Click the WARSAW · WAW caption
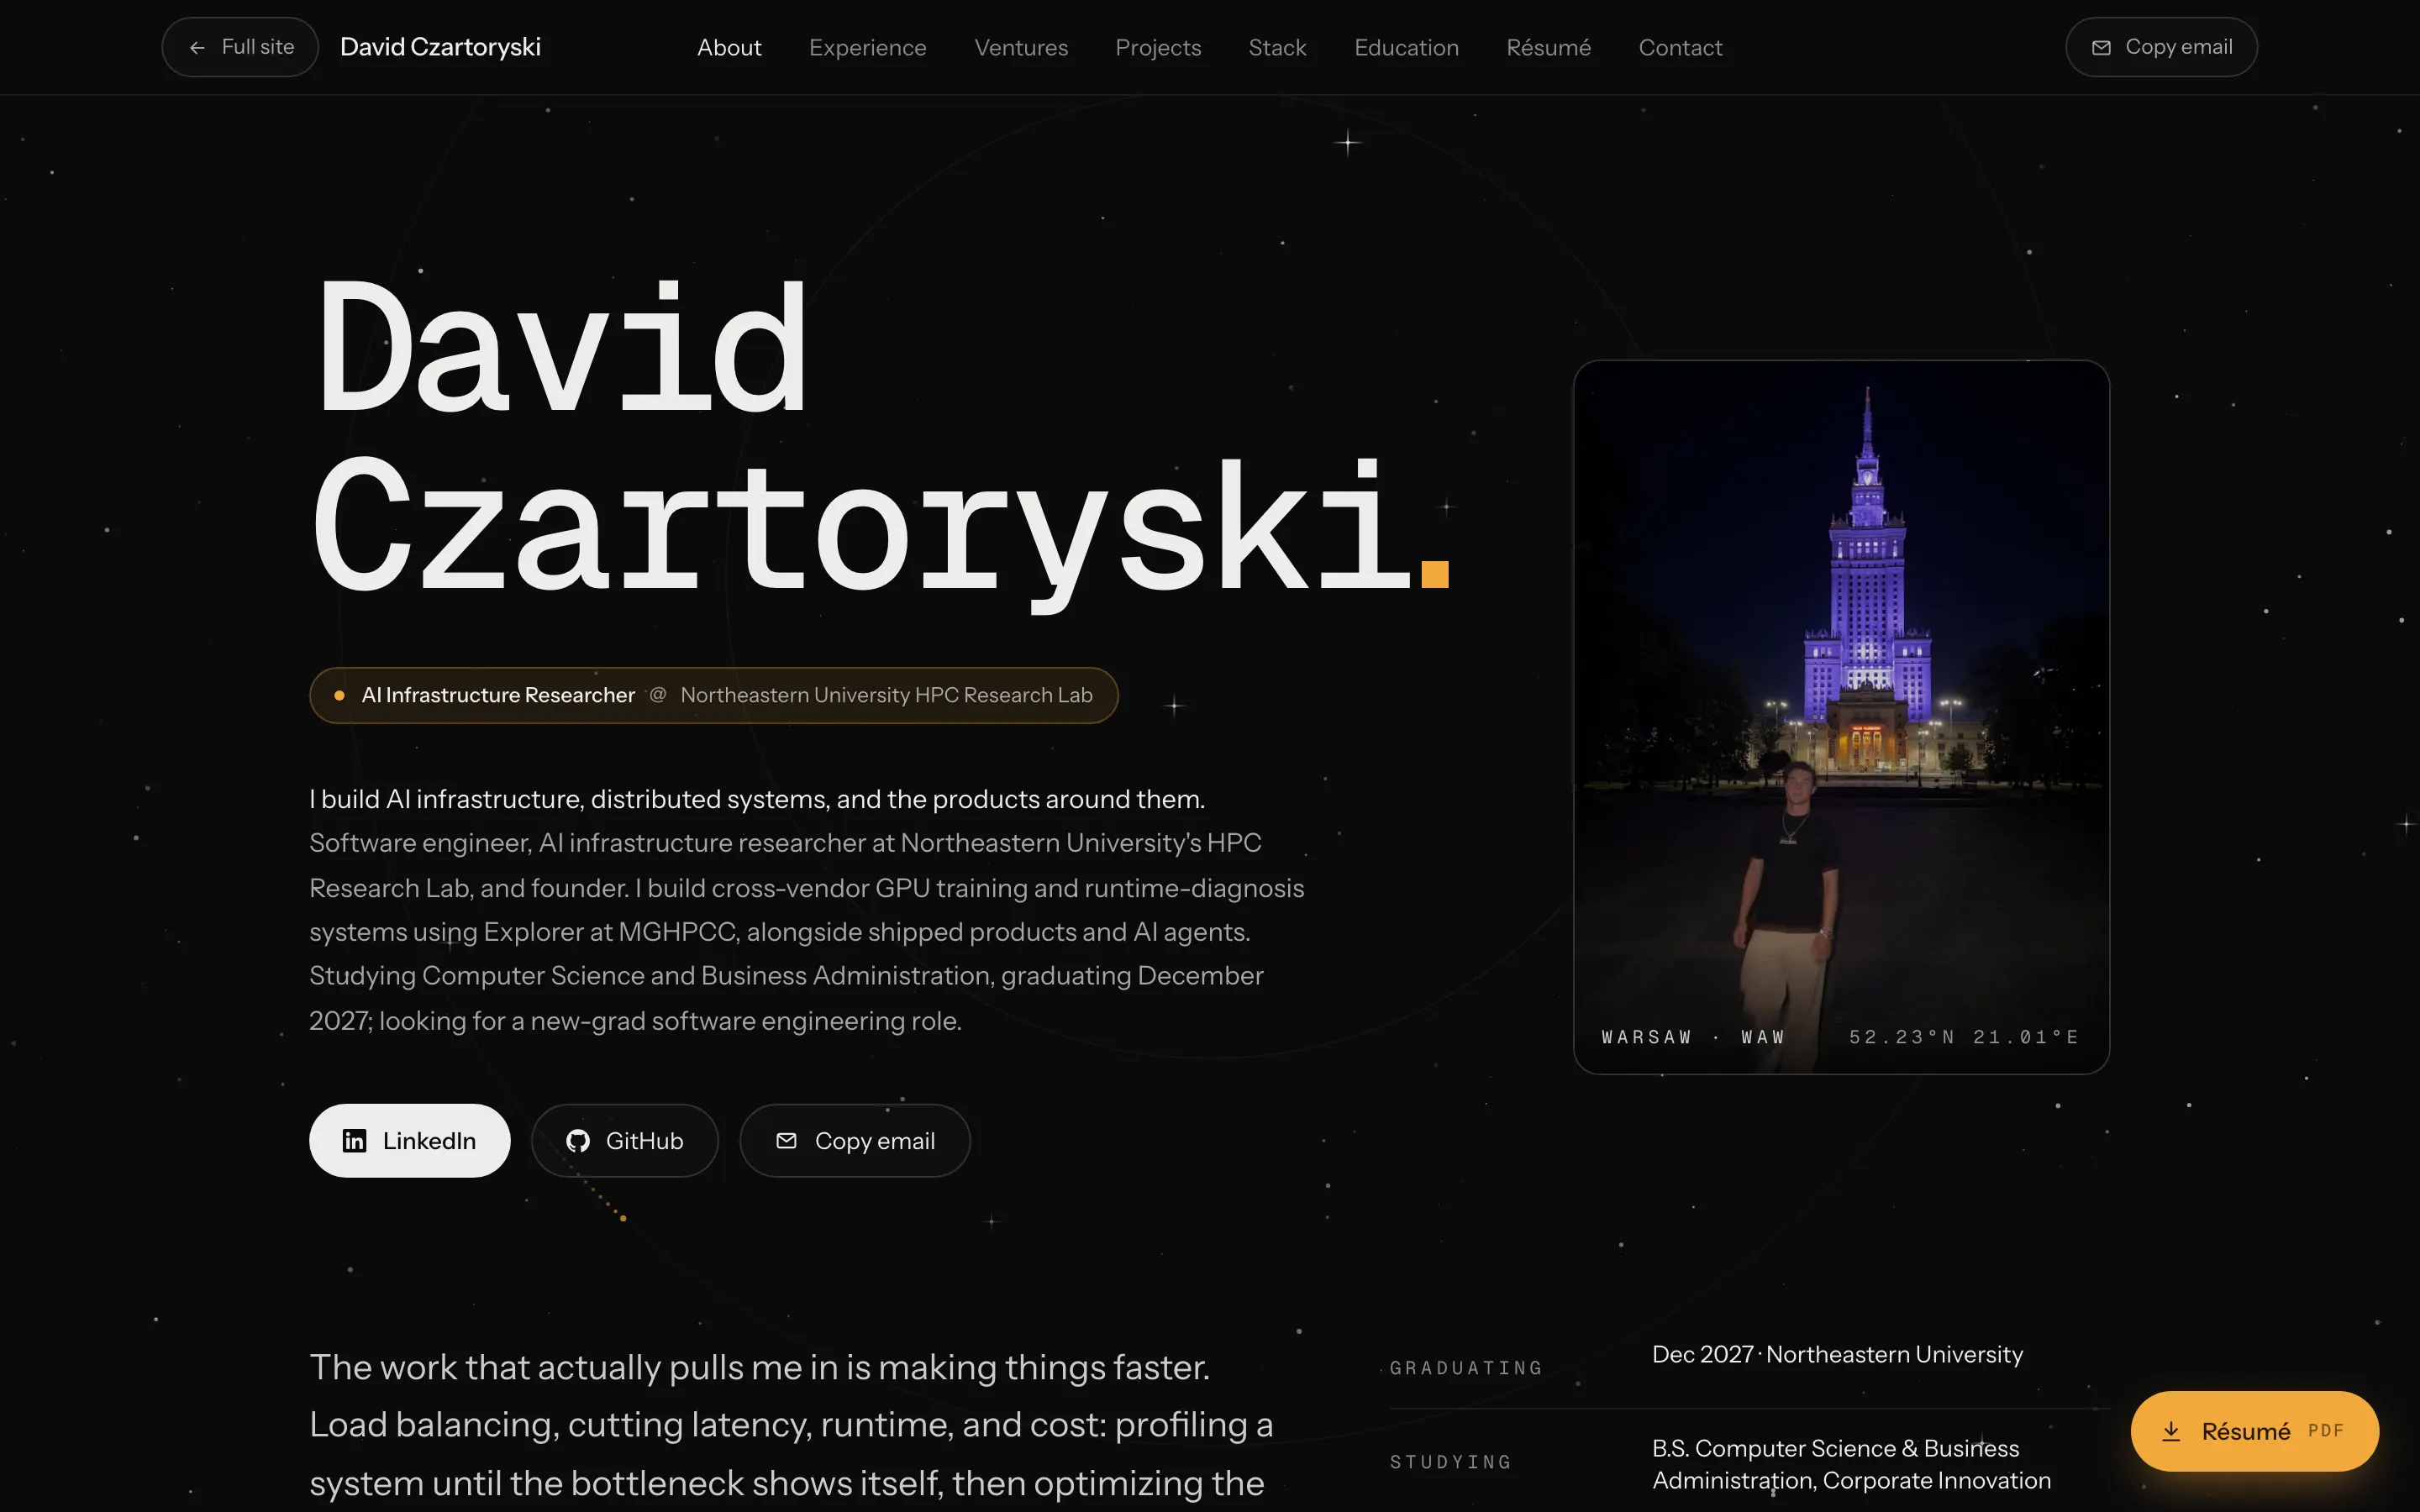This screenshot has width=2420, height=1512. pyautogui.click(x=1692, y=1037)
